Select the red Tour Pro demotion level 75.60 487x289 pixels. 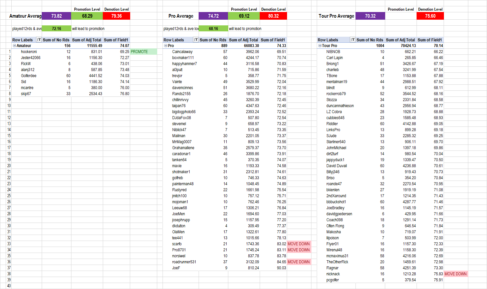click(430, 16)
